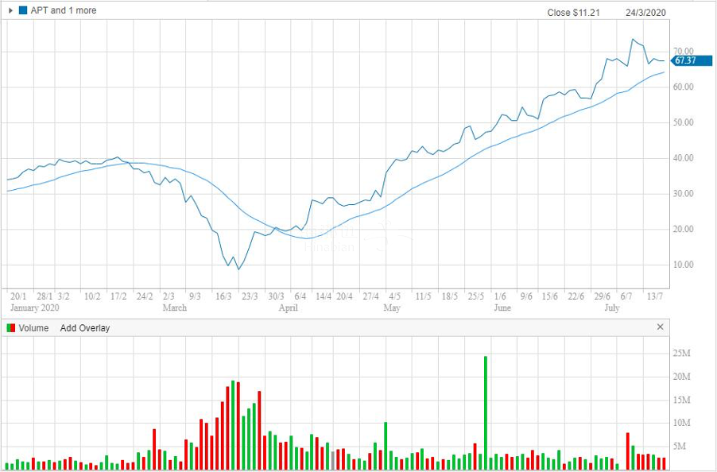Click the 67.37 current price tag

[x=684, y=60]
